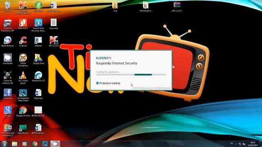Launch CCleaner from the desktop
The width and height of the screenshot is (262, 147).
click(23, 41)
